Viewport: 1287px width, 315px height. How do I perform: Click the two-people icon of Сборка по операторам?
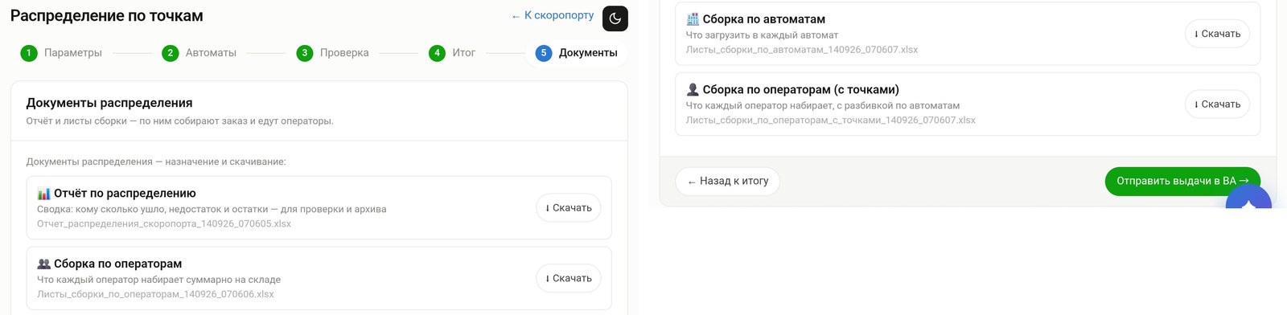tap(44, 264)
